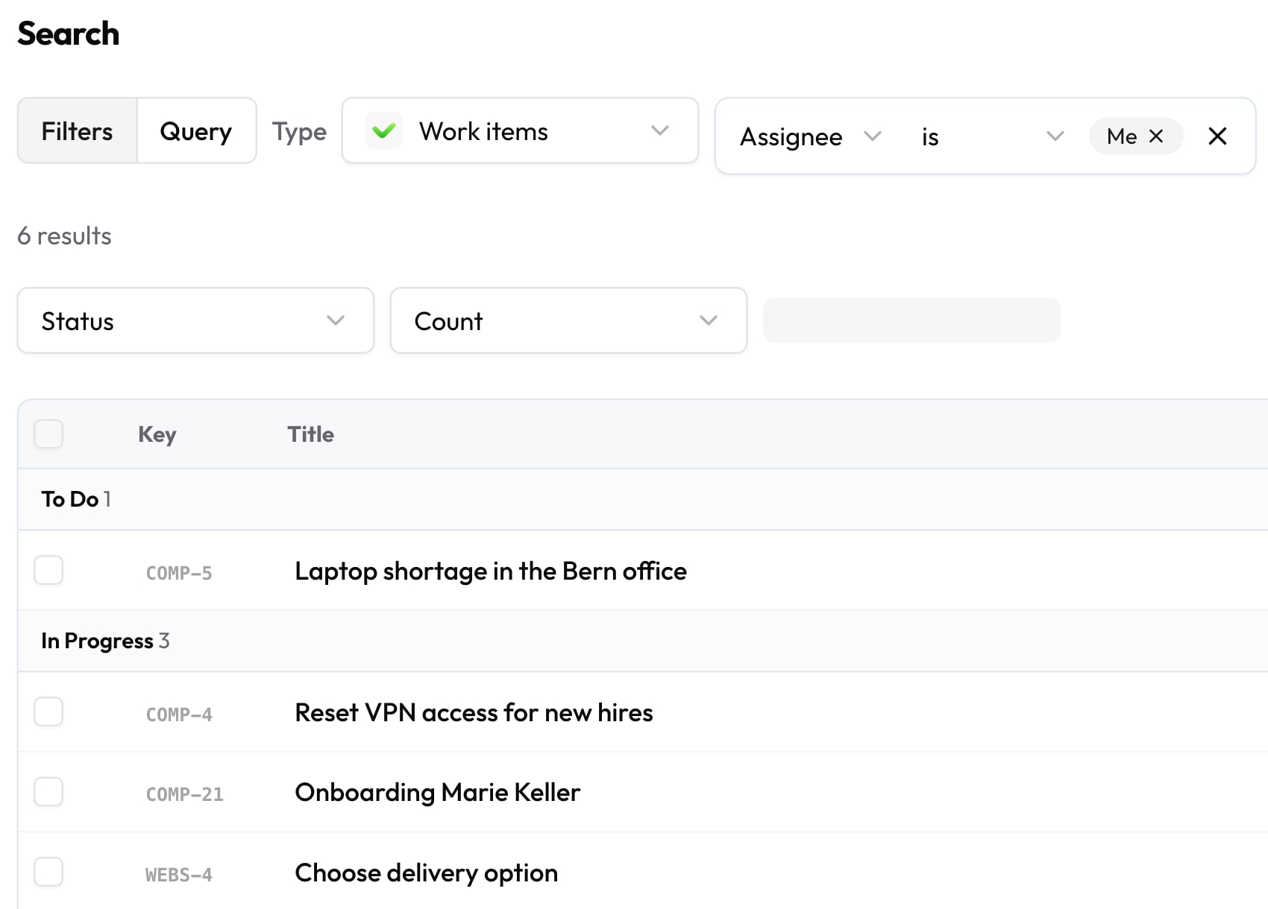
Task: Open the Status grouping dropdown
Action: click(195, 320)
